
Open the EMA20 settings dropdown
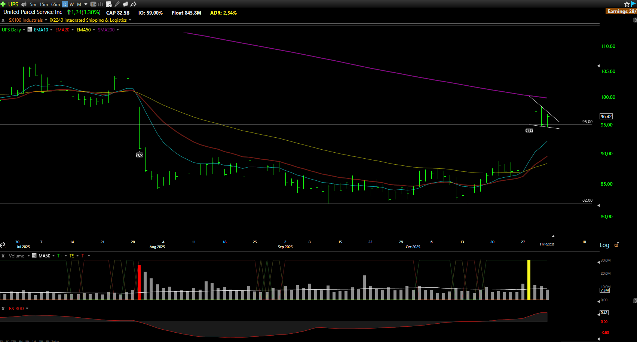point(73,30)
